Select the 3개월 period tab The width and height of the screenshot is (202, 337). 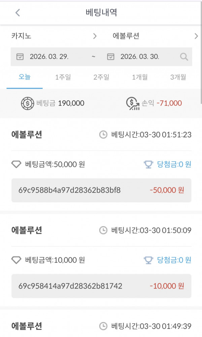pos(177,77)
